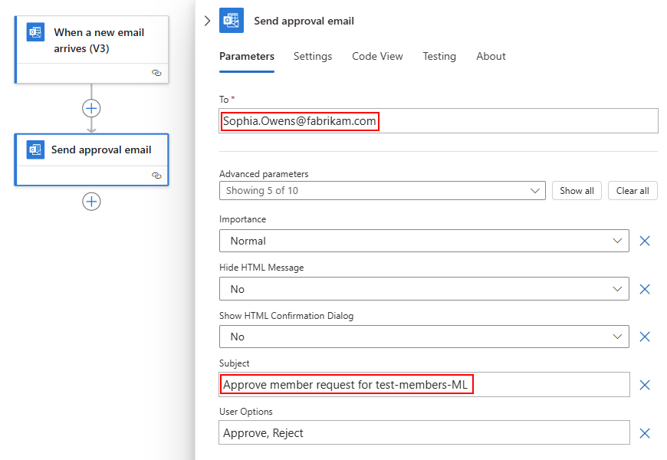The height and width of the screenshot is (460, 667).
Task: Remove the Subject parameter
Action: click(x=645, y=385)
